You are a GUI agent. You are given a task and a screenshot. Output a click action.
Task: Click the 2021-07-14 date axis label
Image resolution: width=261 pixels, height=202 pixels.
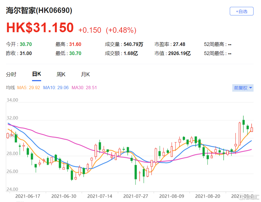[x=100, y=196]
